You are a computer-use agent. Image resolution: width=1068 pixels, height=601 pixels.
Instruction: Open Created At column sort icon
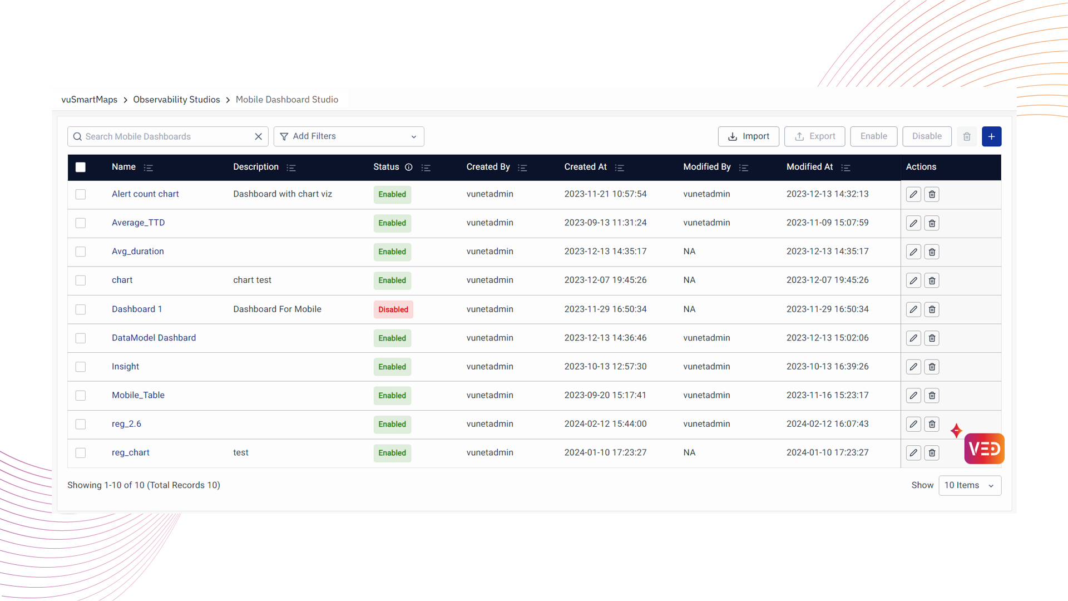pos(619,168)
